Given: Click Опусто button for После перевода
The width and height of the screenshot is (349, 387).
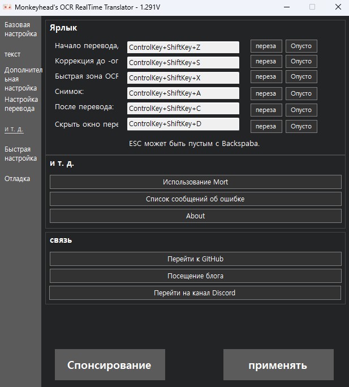Looking at the screenshot, I should [x=301, y=110].
